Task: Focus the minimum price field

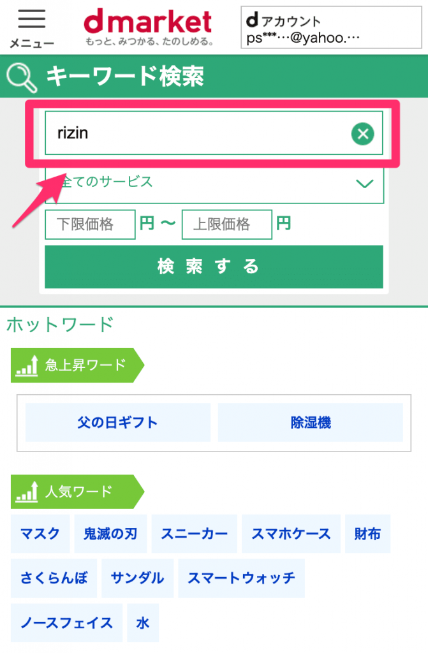Action: (90, 224)
